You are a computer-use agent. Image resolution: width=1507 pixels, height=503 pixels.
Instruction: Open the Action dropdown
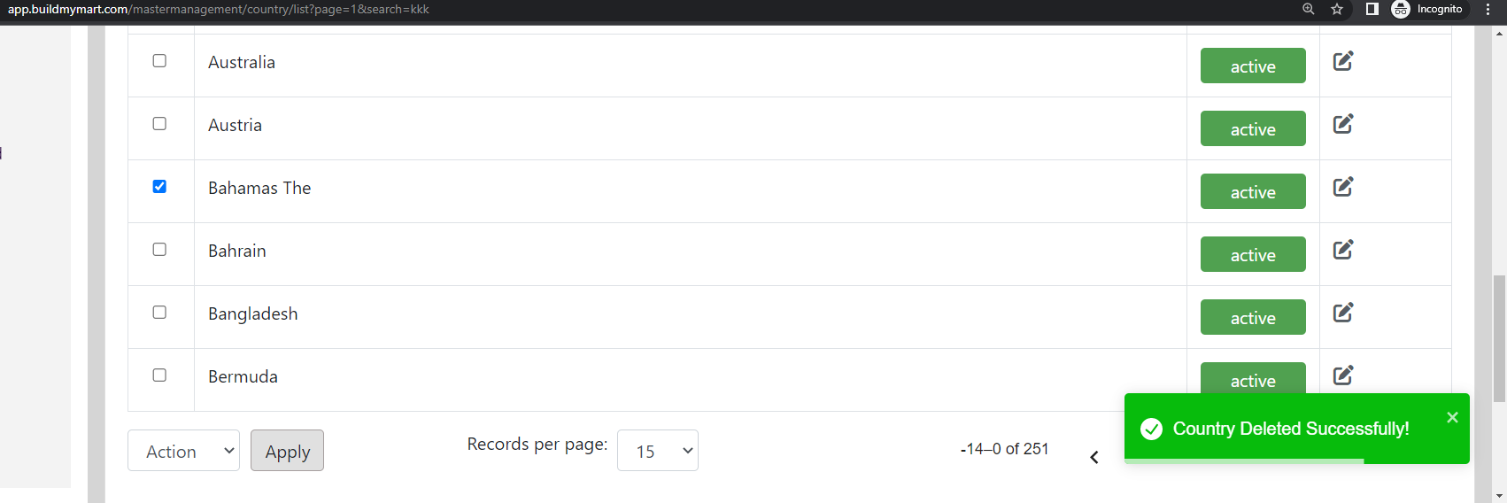[x=183, y=451]
